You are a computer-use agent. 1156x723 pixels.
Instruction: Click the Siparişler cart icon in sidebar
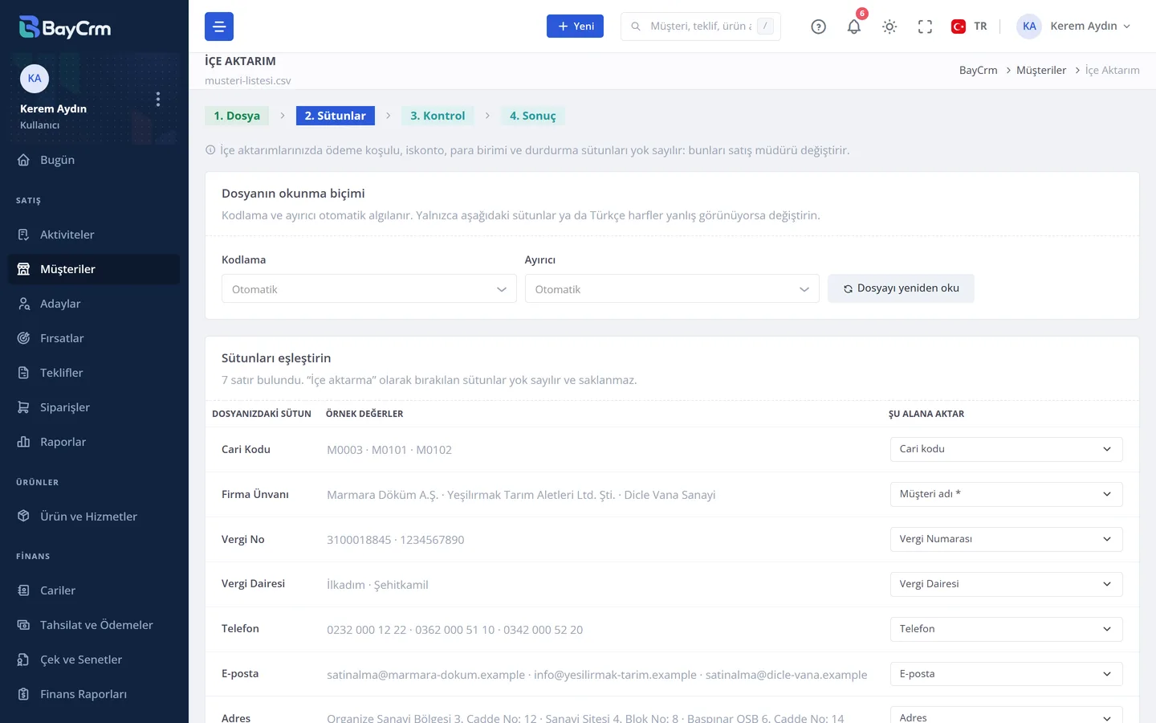coord(24,407)
